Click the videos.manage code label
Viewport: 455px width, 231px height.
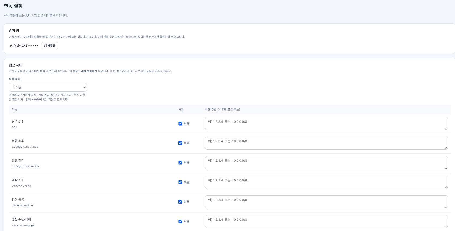pyautogui.click(x=23, y=225)
